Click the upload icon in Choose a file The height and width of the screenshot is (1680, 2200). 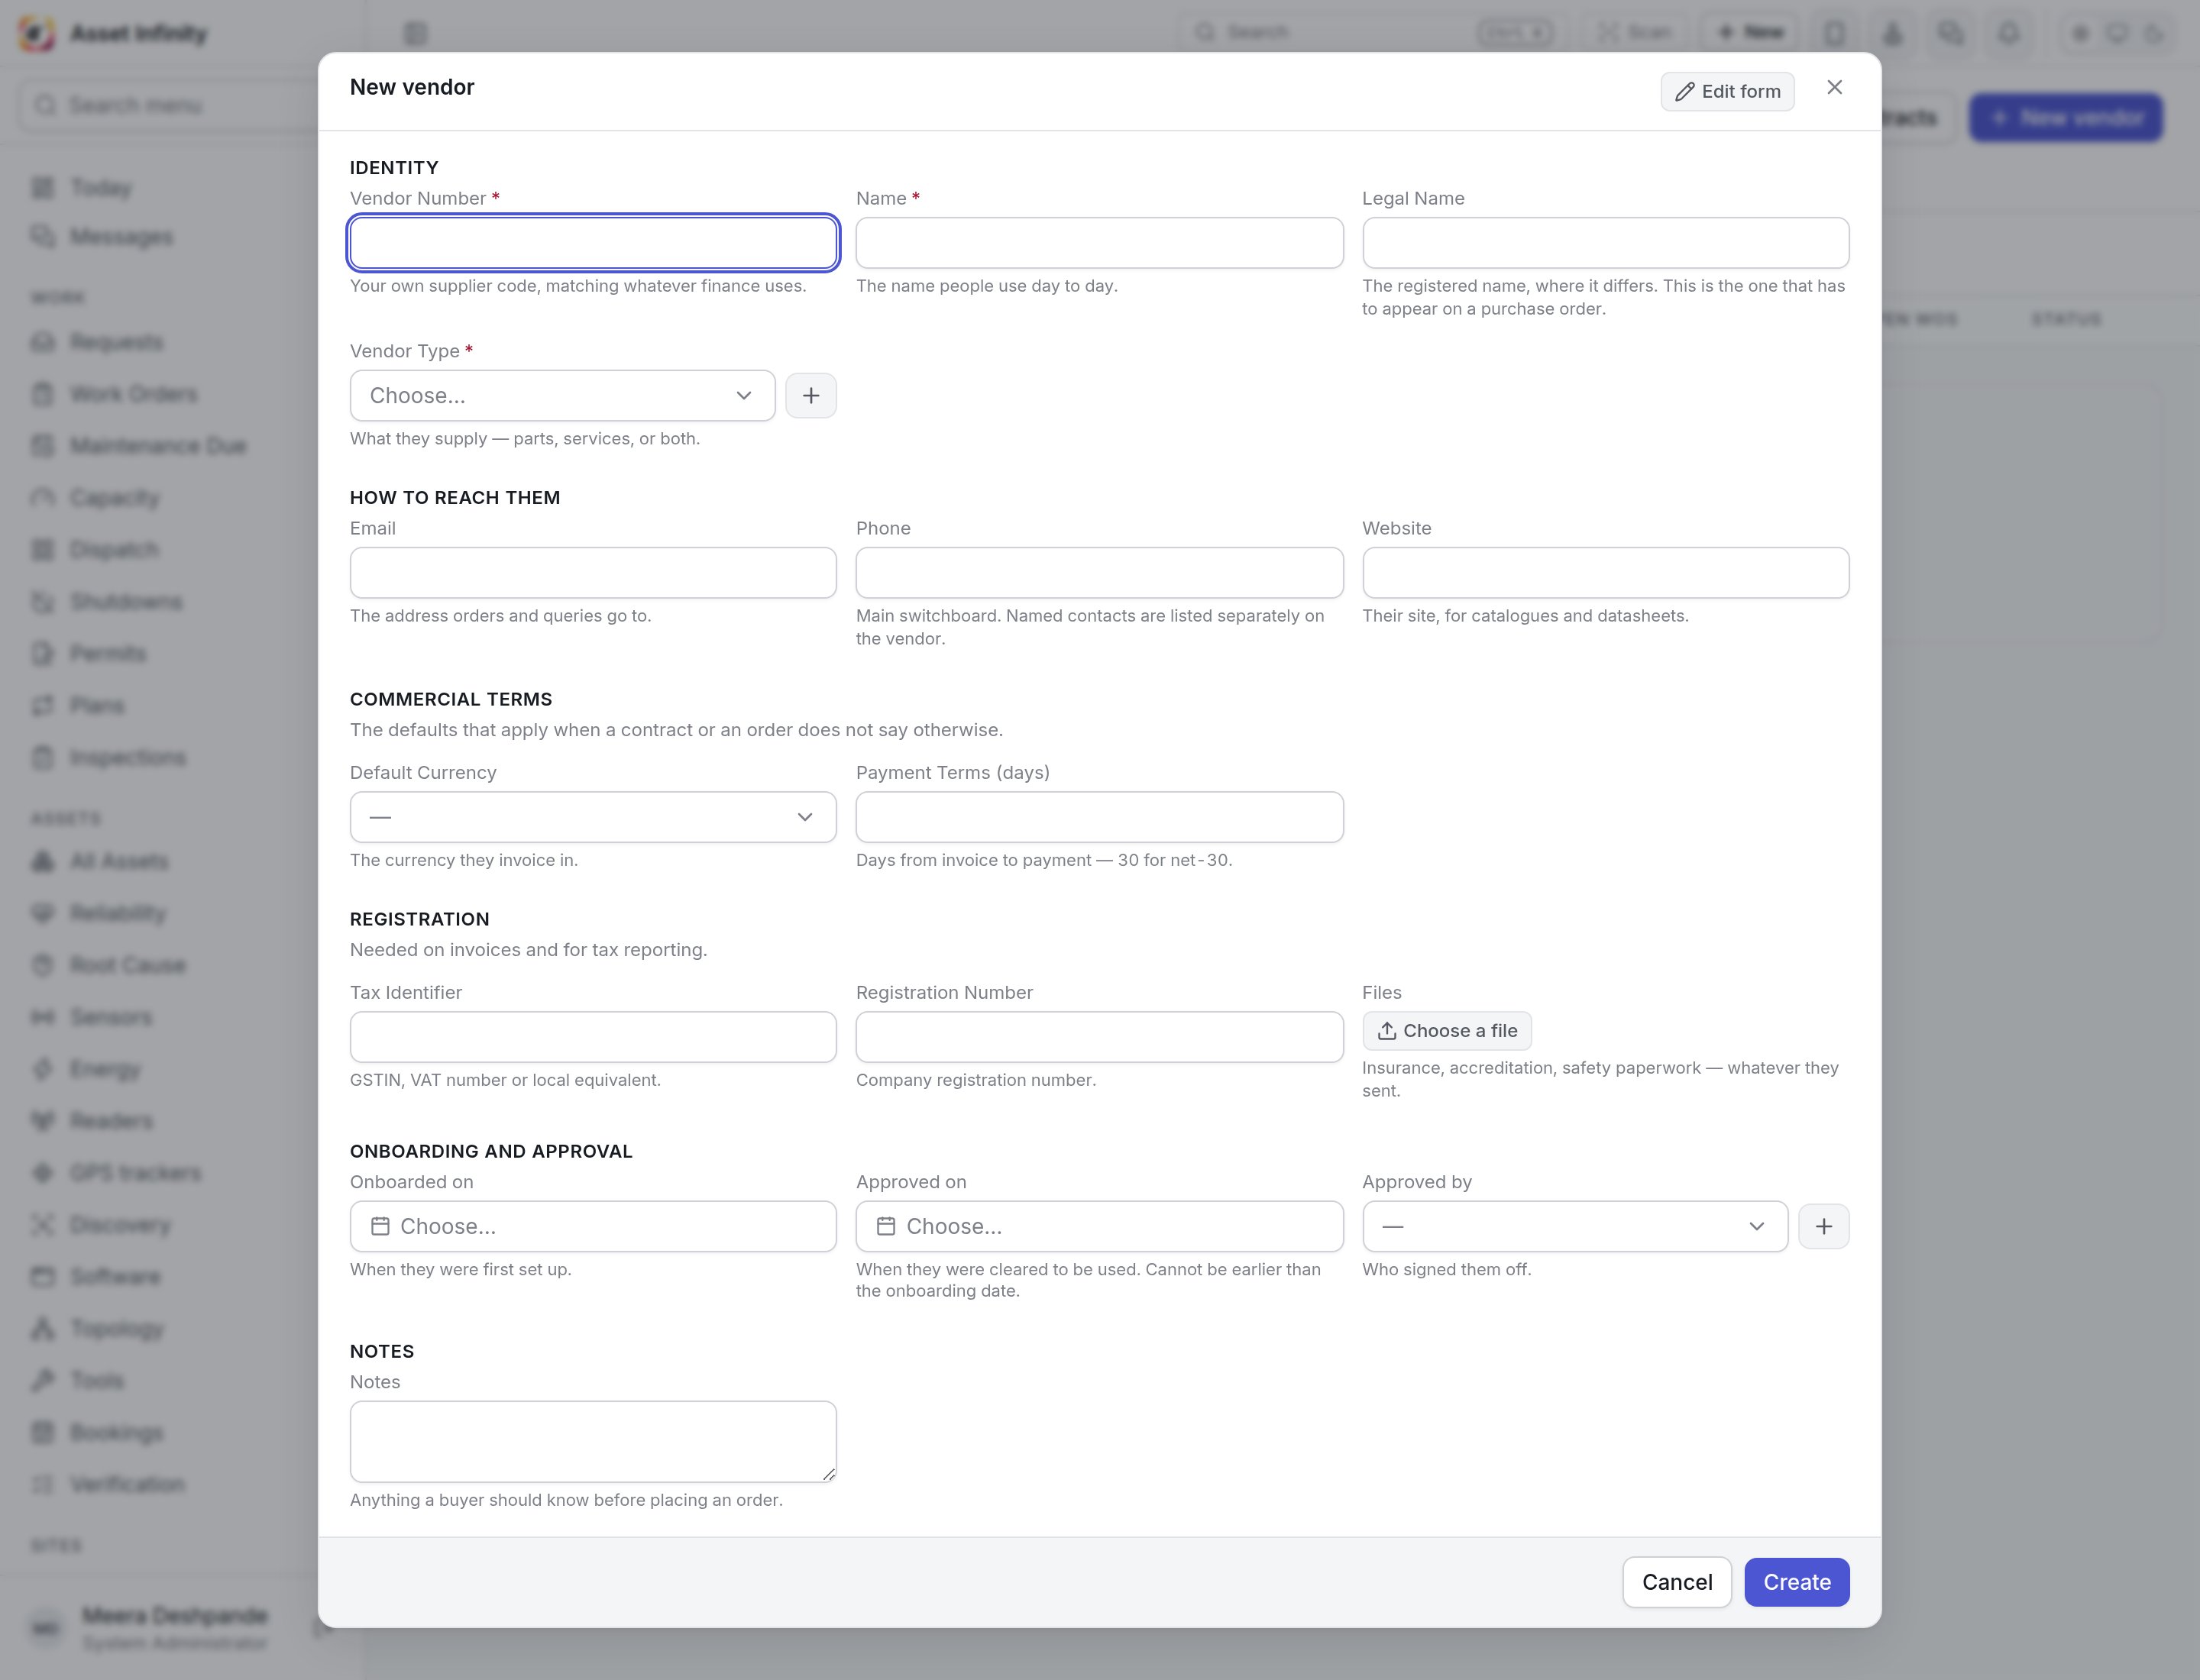(1386, 1031)
